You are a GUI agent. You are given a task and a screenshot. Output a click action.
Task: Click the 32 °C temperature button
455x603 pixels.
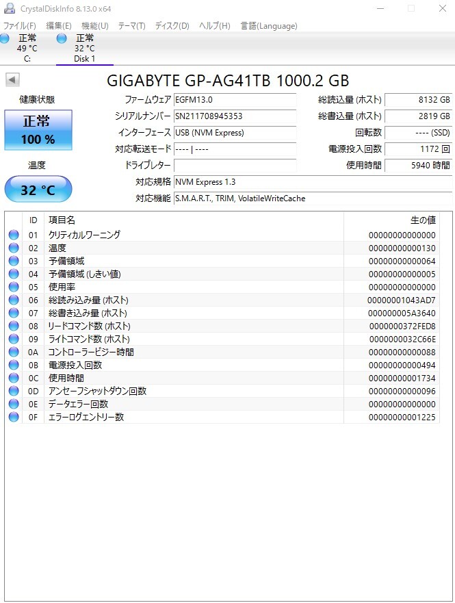coord(38,189)
